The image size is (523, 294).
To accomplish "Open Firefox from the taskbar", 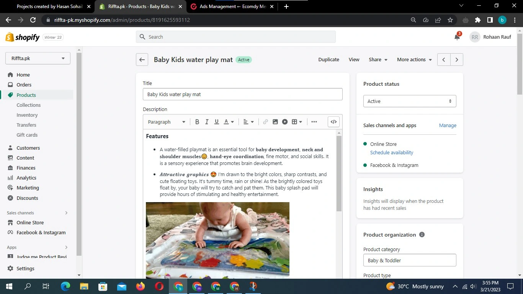I will click(x=141, y=286).
